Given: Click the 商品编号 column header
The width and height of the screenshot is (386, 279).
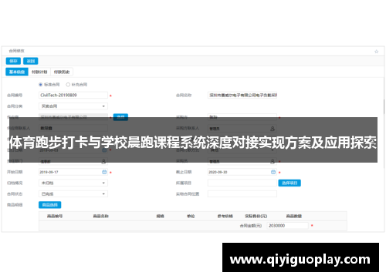Looking at the screenshot, I should pyautogui.click(x=55, y=217).
